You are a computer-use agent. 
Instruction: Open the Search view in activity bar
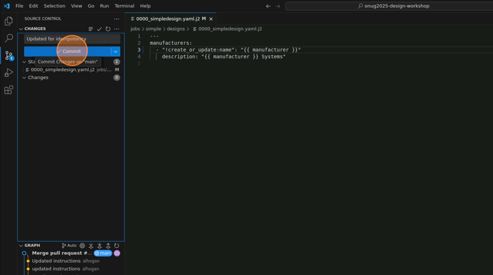[8, 38]
